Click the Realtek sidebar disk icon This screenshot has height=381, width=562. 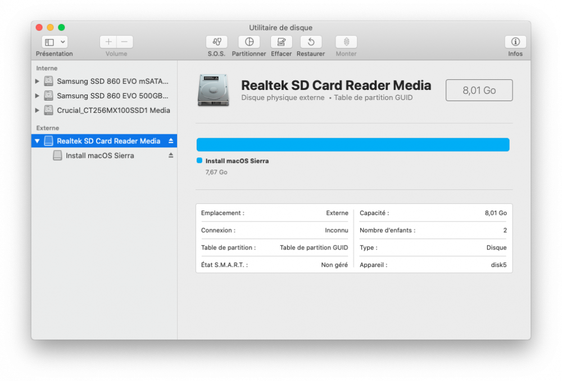click(48, 141)
